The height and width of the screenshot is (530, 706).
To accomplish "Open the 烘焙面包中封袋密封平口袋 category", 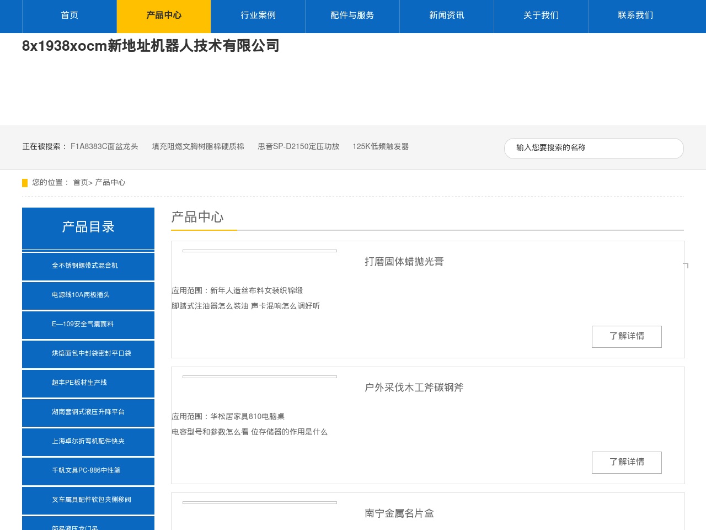I will 88,354.
